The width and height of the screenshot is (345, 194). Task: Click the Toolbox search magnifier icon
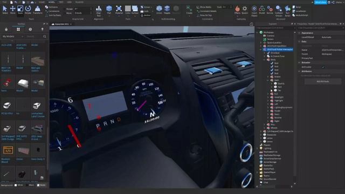45,37
